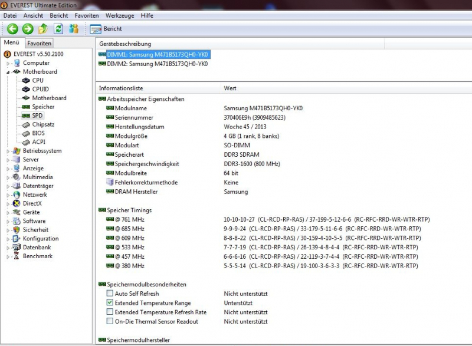This screenshot has width=472, height=346.
Task: Toggle Extended Temperature Range checkbox
Action: 110,303
